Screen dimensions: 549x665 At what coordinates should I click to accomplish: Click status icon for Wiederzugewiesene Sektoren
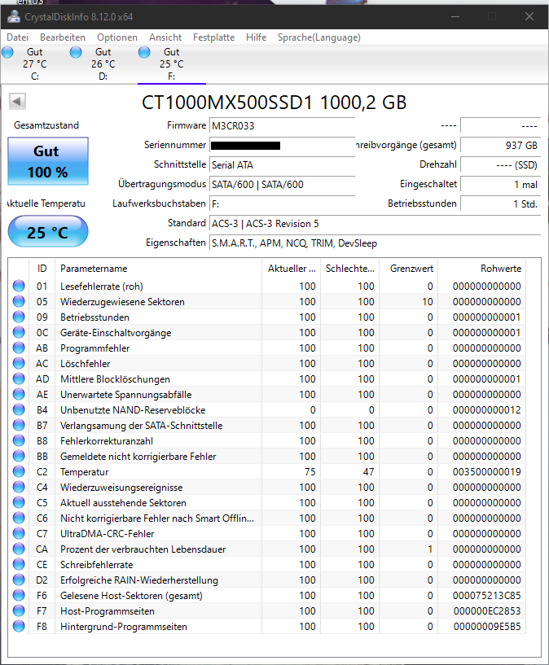pyautogui.click(x=19, y=301)
